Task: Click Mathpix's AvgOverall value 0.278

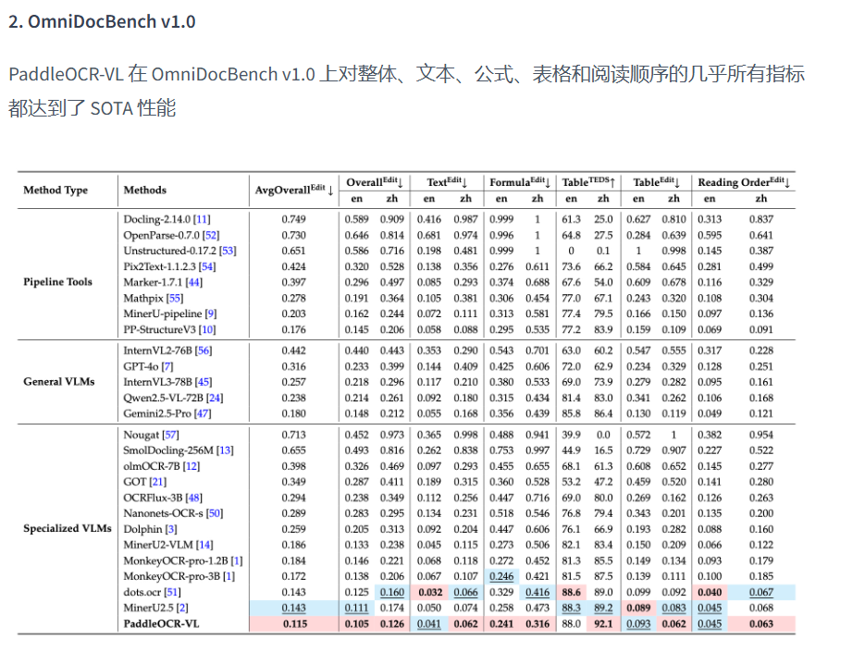Action: click(294, 299)
